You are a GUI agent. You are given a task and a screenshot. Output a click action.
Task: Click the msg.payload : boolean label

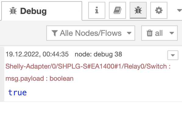coord(40,79)
